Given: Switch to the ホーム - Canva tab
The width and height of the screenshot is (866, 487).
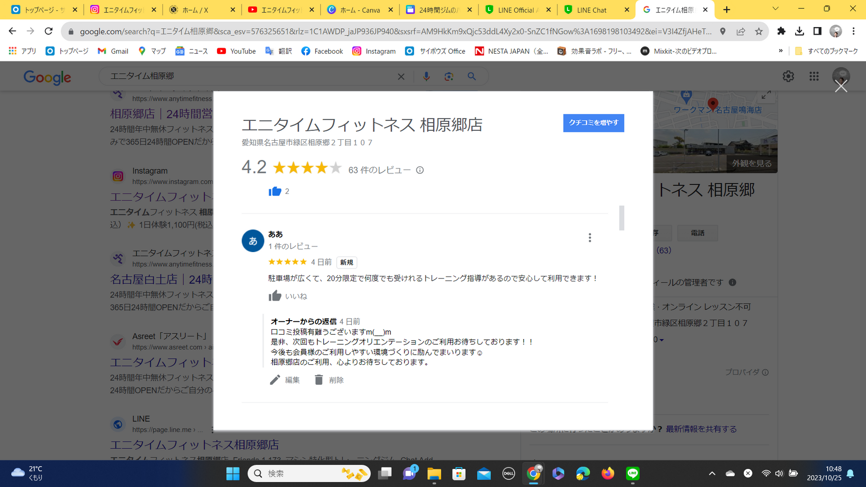Looking at the screenshot, I should tap(359, 10).
